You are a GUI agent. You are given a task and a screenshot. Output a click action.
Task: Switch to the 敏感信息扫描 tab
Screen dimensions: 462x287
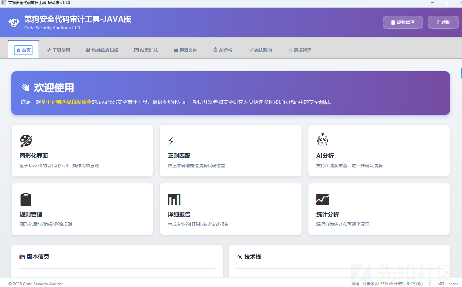pos(102,50)
